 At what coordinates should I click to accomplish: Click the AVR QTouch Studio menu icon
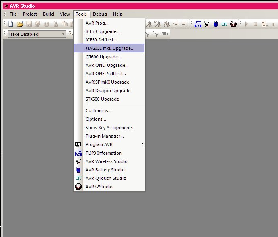(78, 178)
